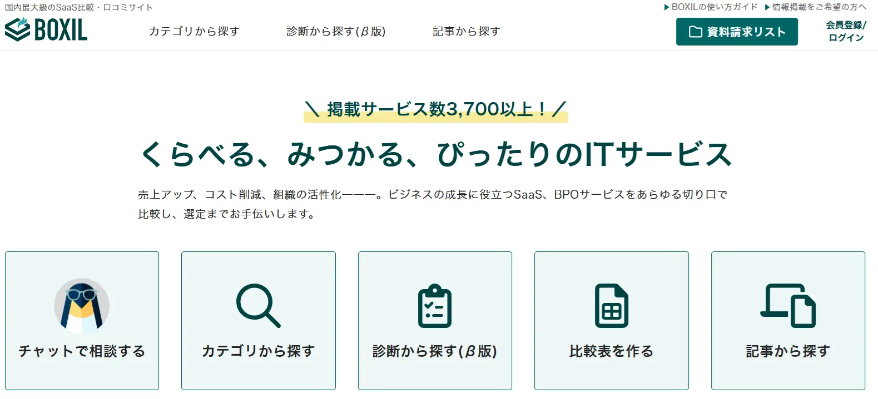The width and height of the screenshot is (878, 399).
Task: Select the 診断から探す(β版) card label
Action: click(435, 351)
